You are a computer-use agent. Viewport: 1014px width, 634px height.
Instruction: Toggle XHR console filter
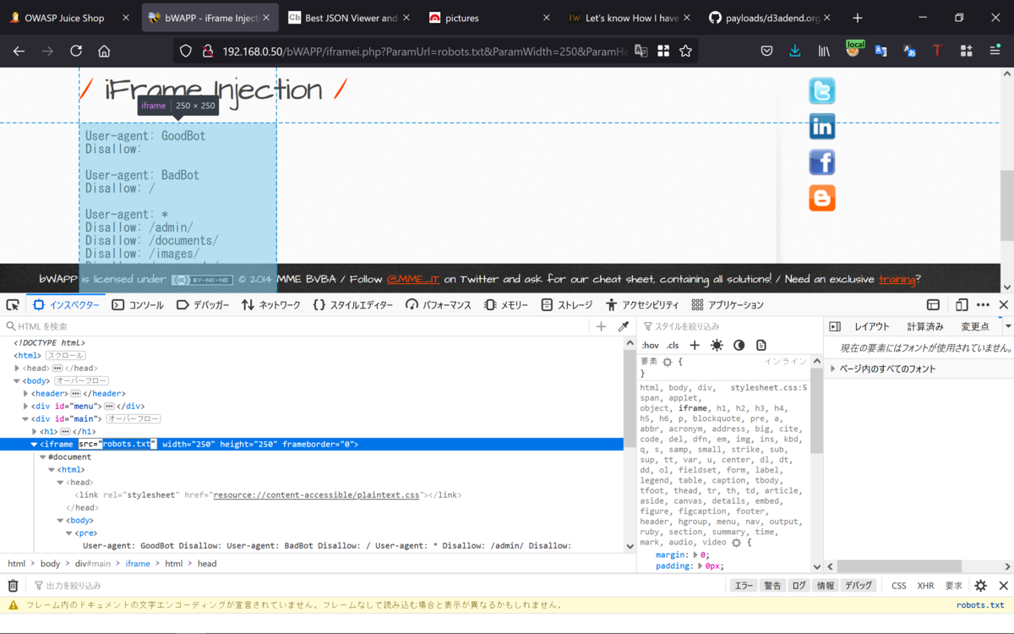(x=925, y=585)
